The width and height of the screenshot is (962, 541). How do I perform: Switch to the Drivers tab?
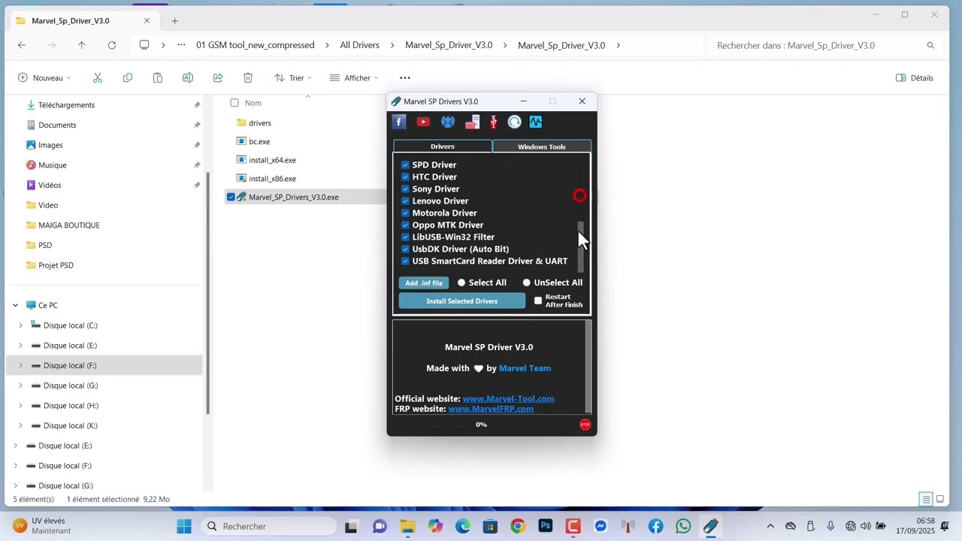point(443,147)
